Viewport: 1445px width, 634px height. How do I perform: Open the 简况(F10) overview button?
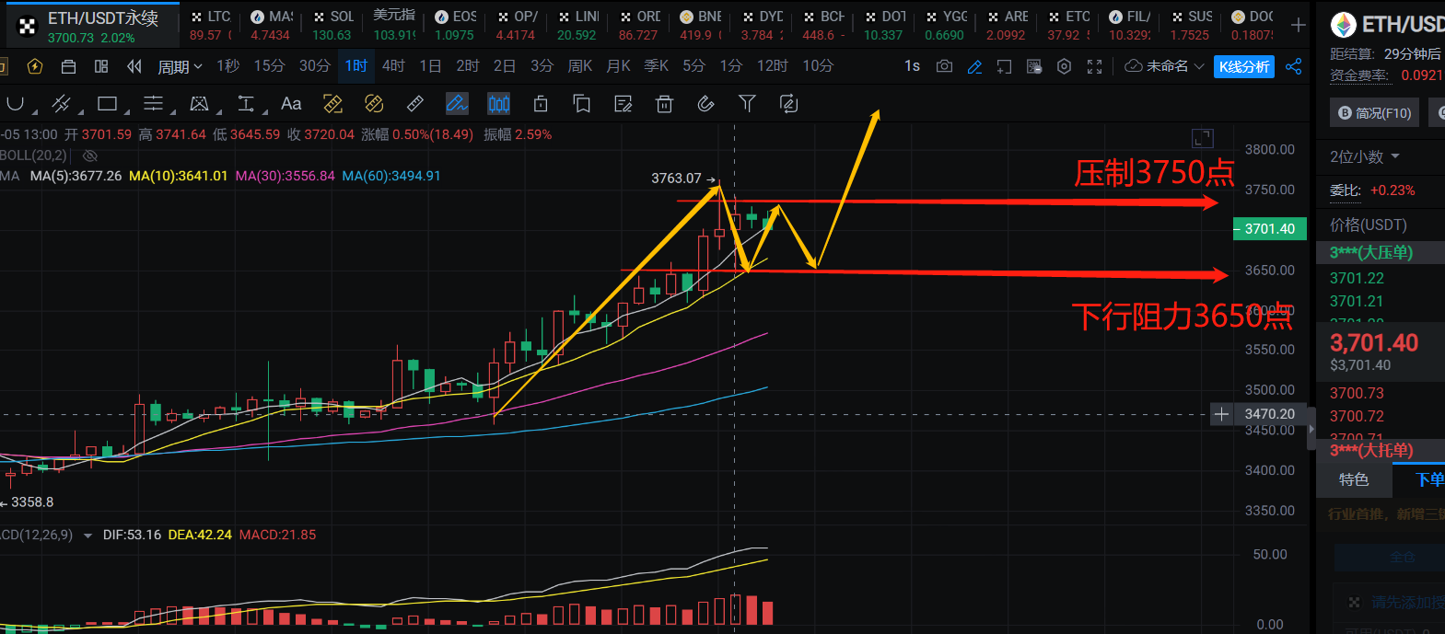coord(1374,113)
